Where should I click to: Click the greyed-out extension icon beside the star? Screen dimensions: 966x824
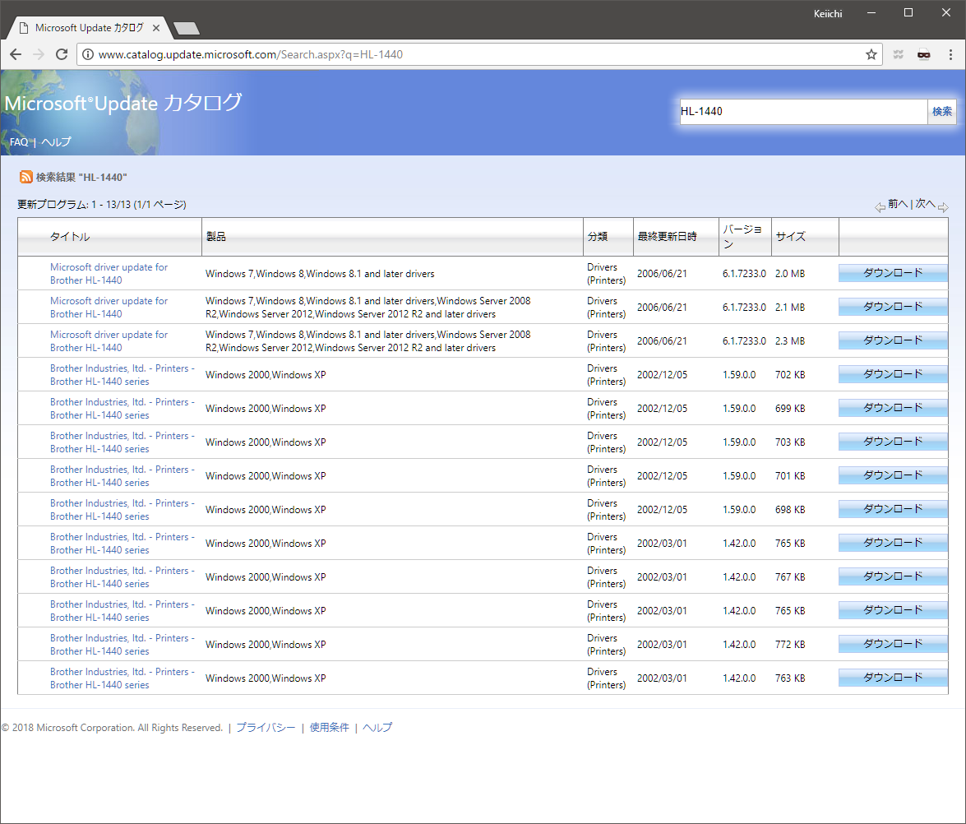point(899,54)
